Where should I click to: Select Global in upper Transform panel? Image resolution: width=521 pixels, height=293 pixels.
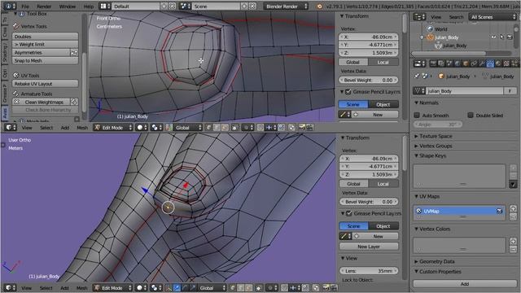[353, 62]
